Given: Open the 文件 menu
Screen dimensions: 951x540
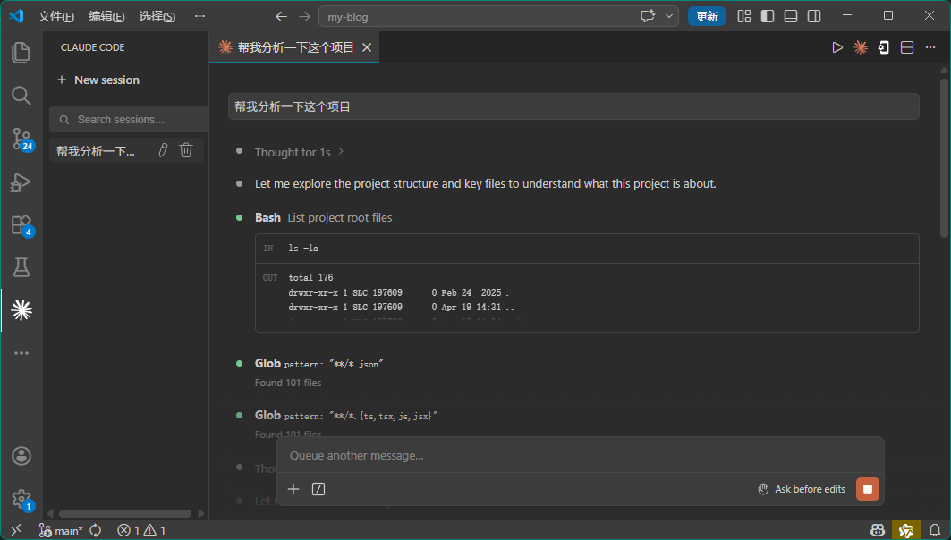Looking at the screenshot, I should click(55, 16).
